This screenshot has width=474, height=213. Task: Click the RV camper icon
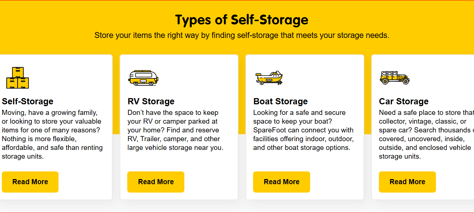pos(143,78)
